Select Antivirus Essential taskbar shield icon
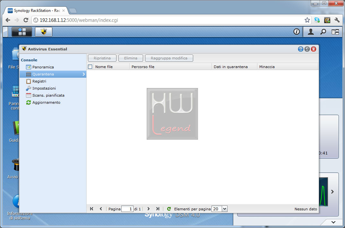Image resolution: width=345 pixels, height=228 pixels. (44, 32)
